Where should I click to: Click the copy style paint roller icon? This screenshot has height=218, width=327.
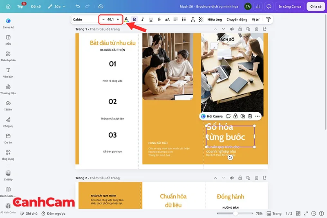click(268, 20)
